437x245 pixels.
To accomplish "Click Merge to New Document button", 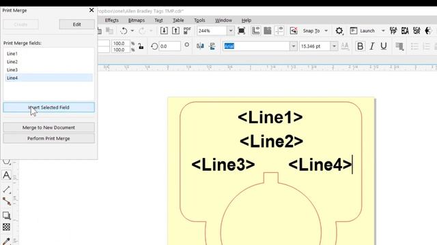I will tap(48, 127).
